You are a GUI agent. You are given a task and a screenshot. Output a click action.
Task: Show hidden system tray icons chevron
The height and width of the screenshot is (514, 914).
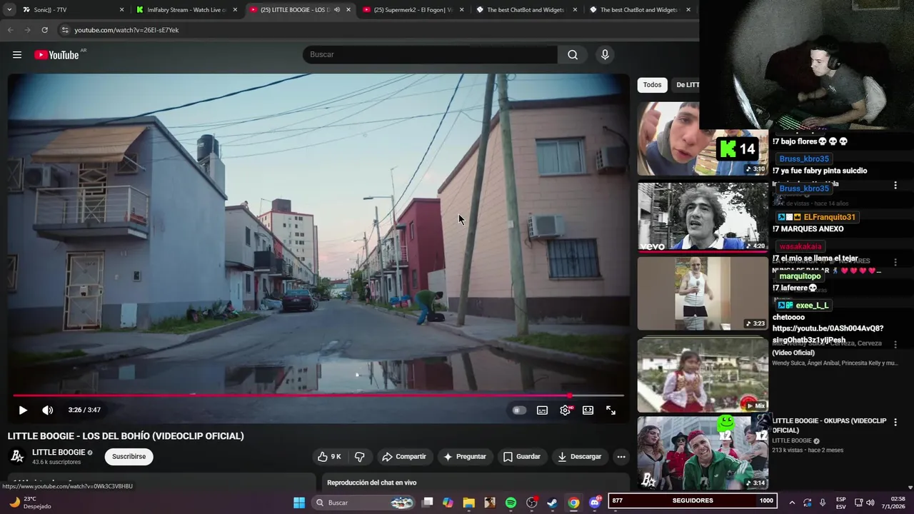click(x=792, y=503)
